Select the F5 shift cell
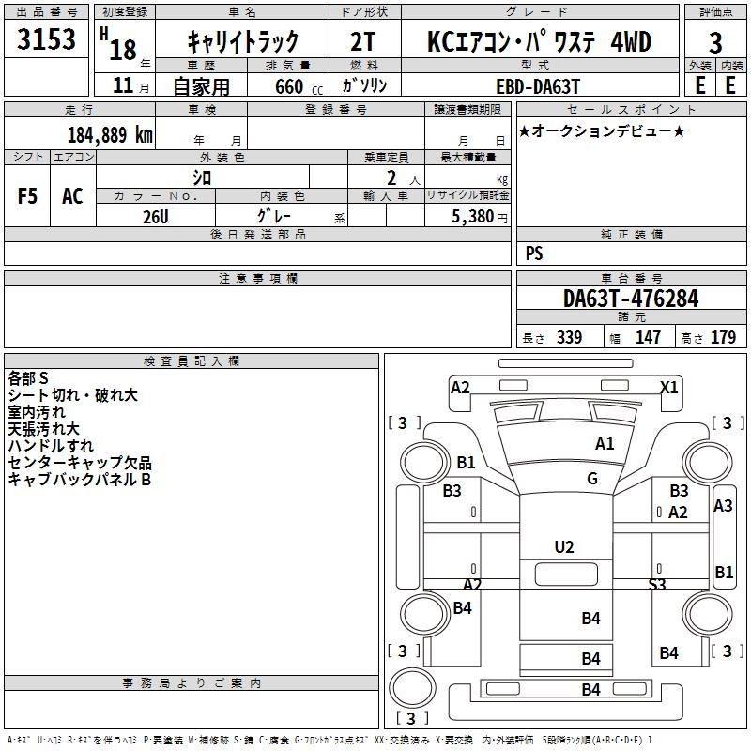This screenshot has height=751, width=751. [27, 195]
